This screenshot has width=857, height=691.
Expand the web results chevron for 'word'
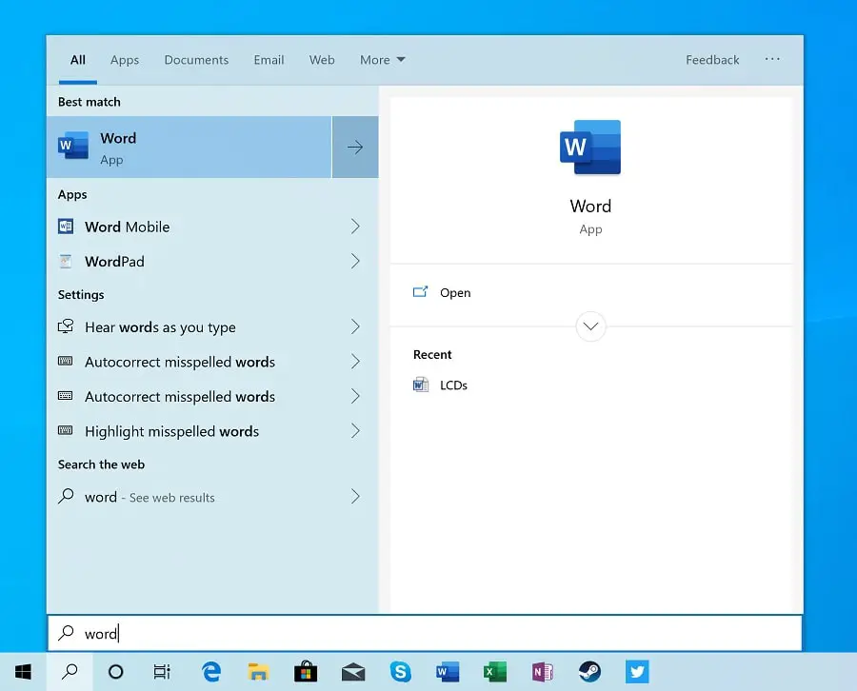(355, 496)
